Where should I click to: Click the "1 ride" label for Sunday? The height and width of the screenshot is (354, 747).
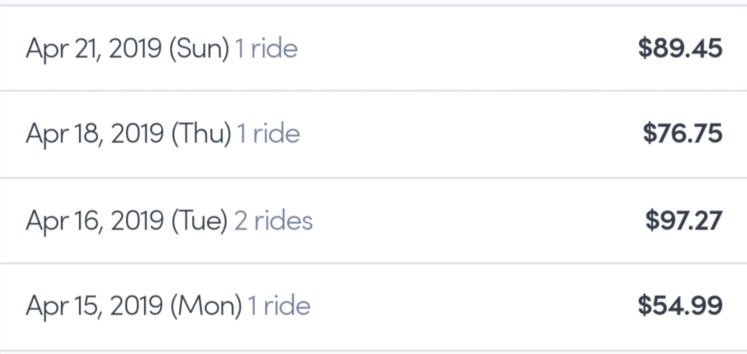pos(266,49)
